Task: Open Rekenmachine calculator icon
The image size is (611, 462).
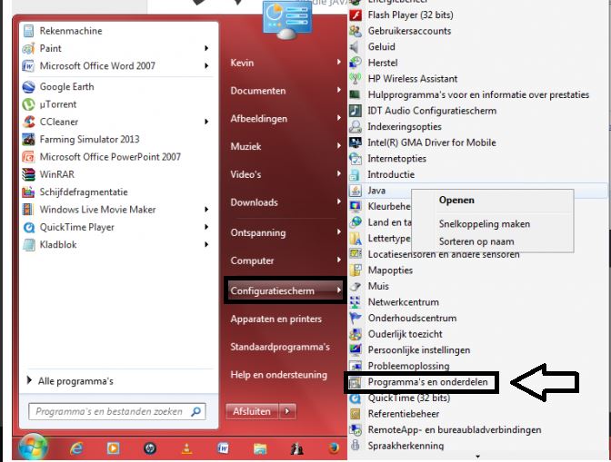Action: [x=29, y=31]
